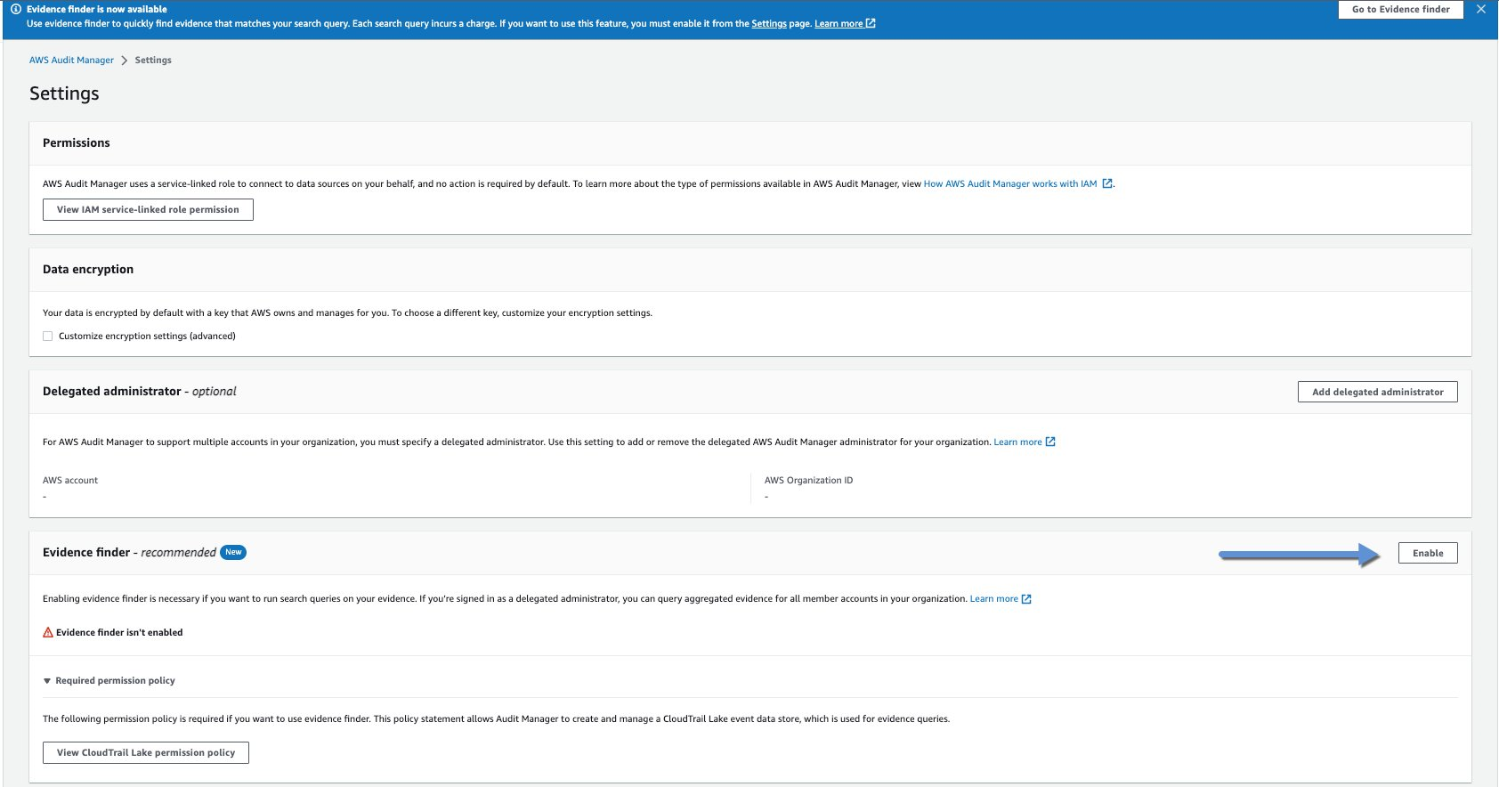The height and width of the screenshot is (787, 1499).
Task: Click the Go to Evidence finder button
Action: pos(1401,9)
